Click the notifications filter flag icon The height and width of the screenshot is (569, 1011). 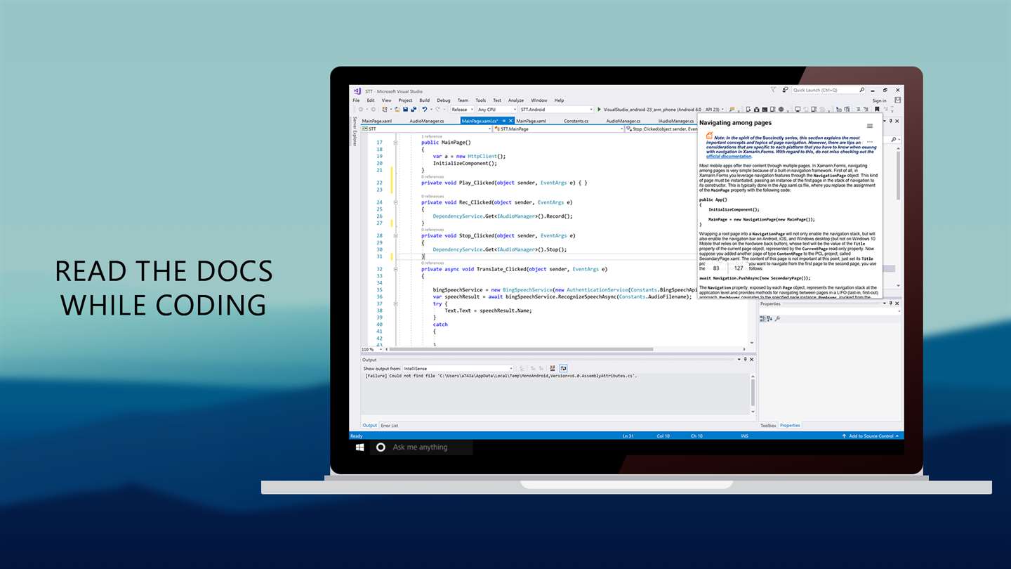[x=773, y=90]
